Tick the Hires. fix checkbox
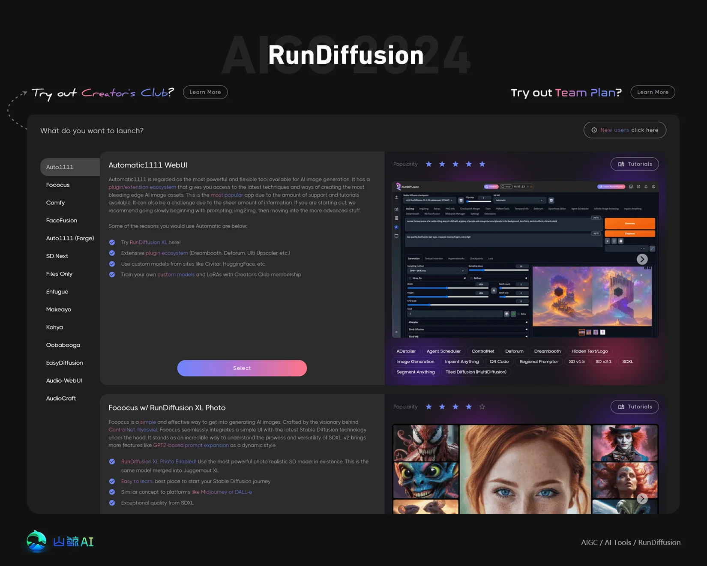This screenshot has width=707, height=566. pyautogui.click(x=410, y=278)
